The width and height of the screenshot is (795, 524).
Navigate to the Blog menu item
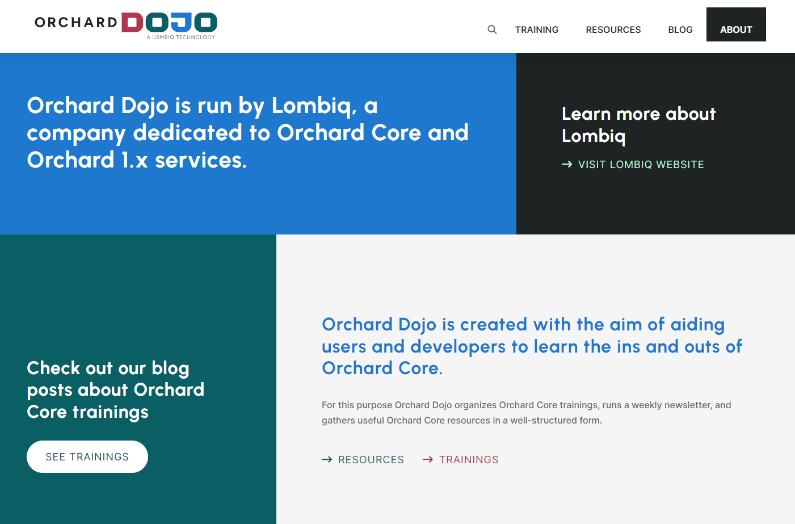coord(680,30)
